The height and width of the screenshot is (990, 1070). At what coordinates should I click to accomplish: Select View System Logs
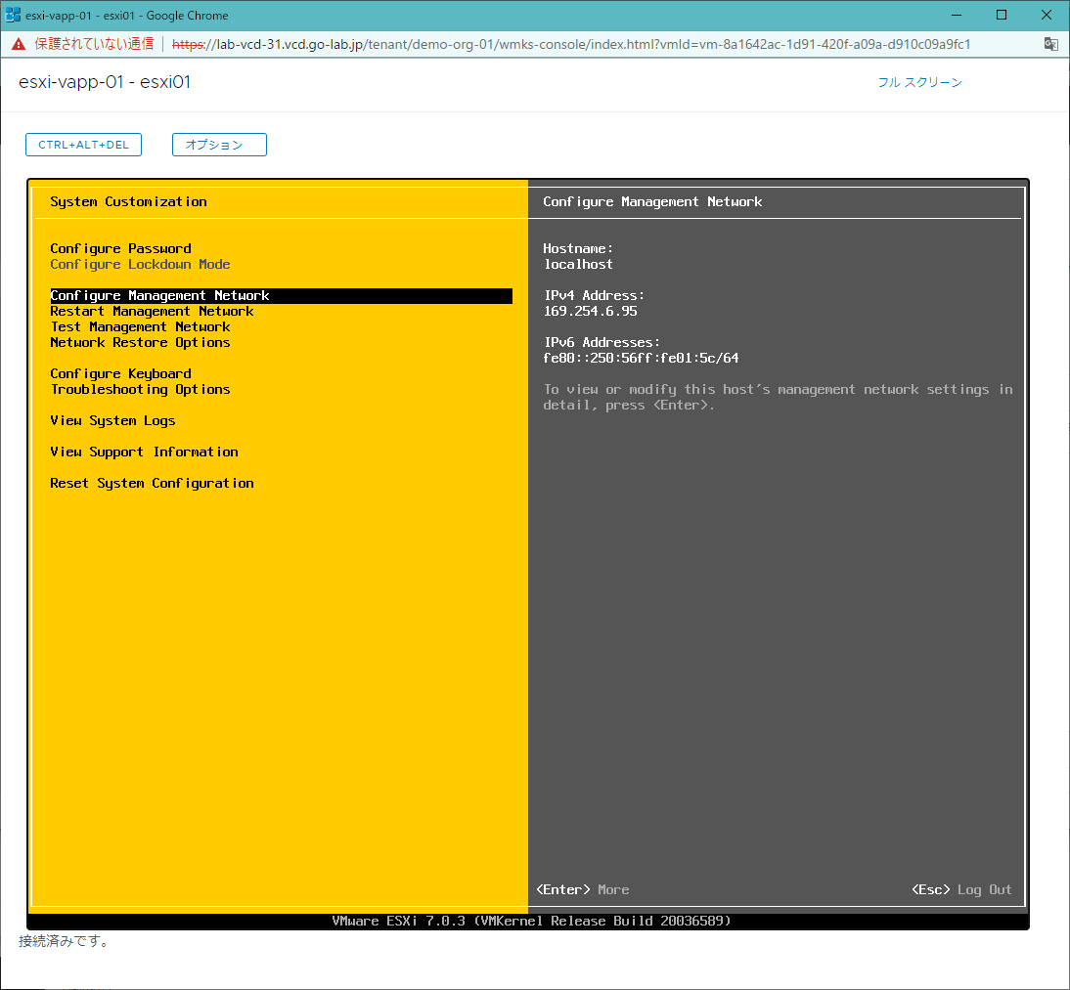pos(112,420)
